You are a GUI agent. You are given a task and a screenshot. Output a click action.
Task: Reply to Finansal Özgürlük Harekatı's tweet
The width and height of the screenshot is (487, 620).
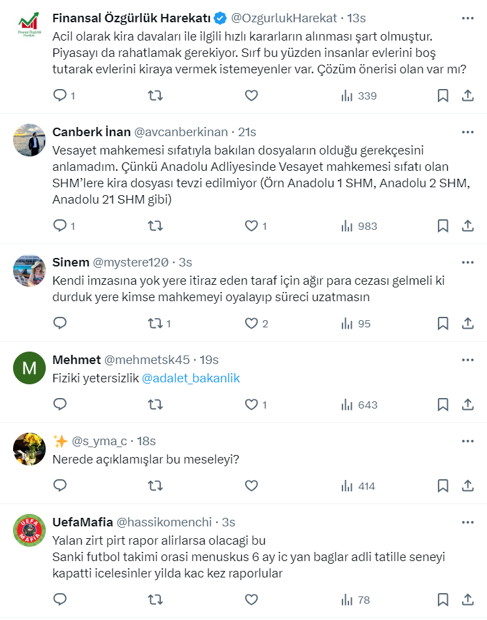pyautogui.click(x=60, y=96)
